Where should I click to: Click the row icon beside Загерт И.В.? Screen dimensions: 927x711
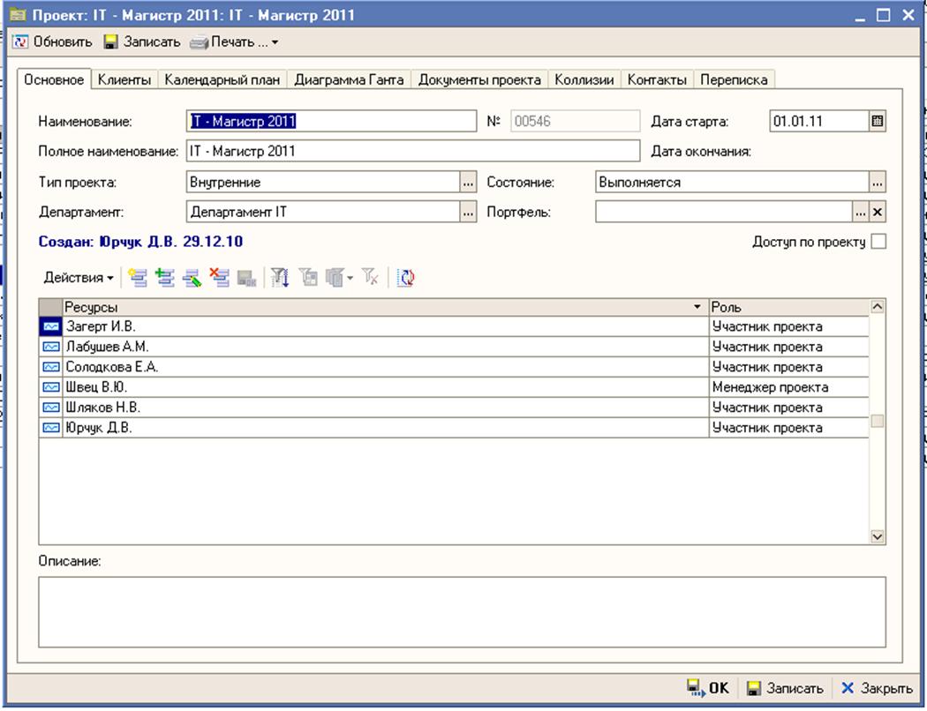coord(51,326)
